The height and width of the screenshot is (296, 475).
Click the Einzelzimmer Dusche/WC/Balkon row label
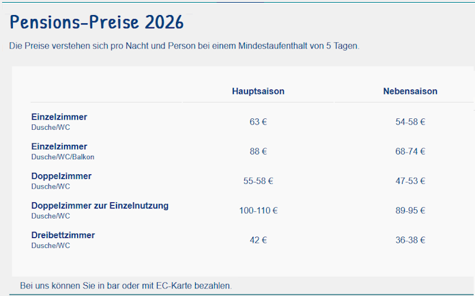tap(59, 146)
